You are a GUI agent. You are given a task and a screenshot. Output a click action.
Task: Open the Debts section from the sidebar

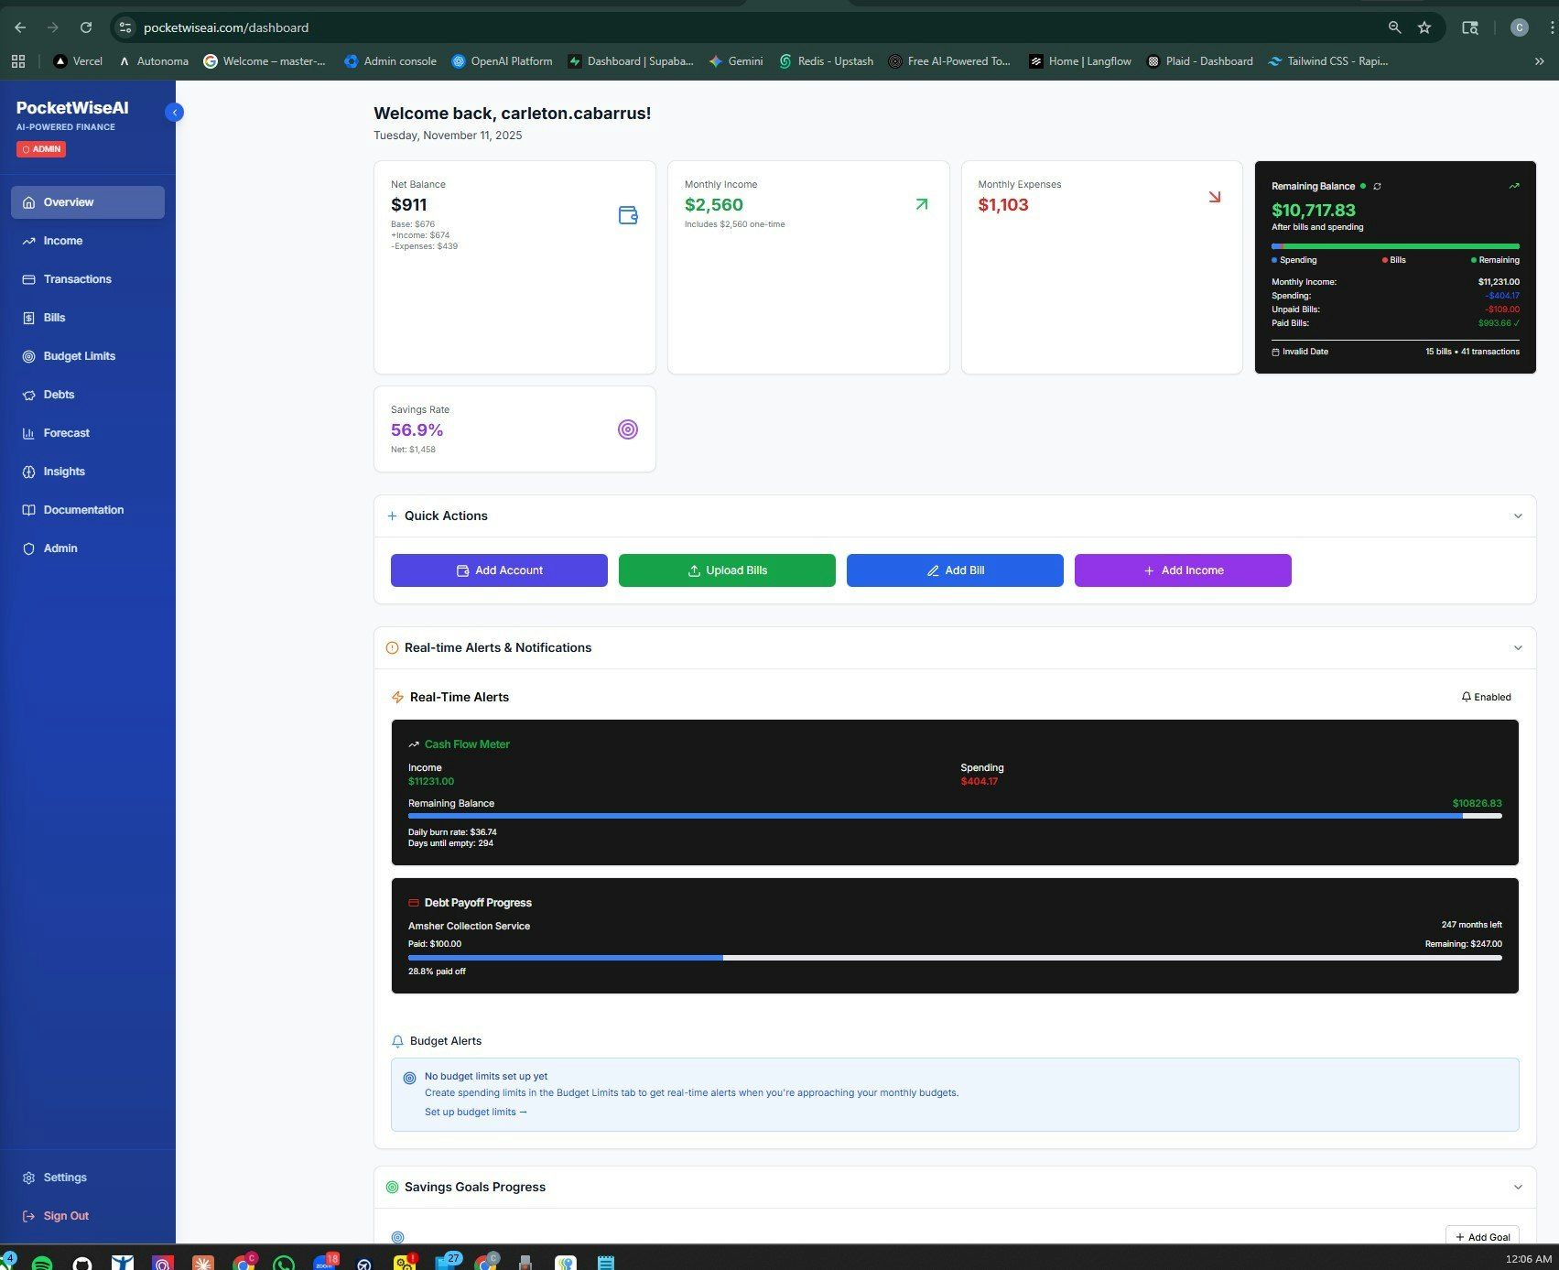[x=59, y=395]
